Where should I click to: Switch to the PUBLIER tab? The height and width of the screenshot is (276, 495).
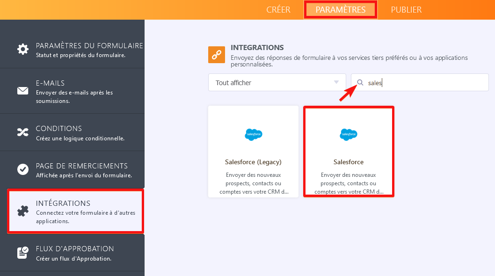(x=406, y=10)
